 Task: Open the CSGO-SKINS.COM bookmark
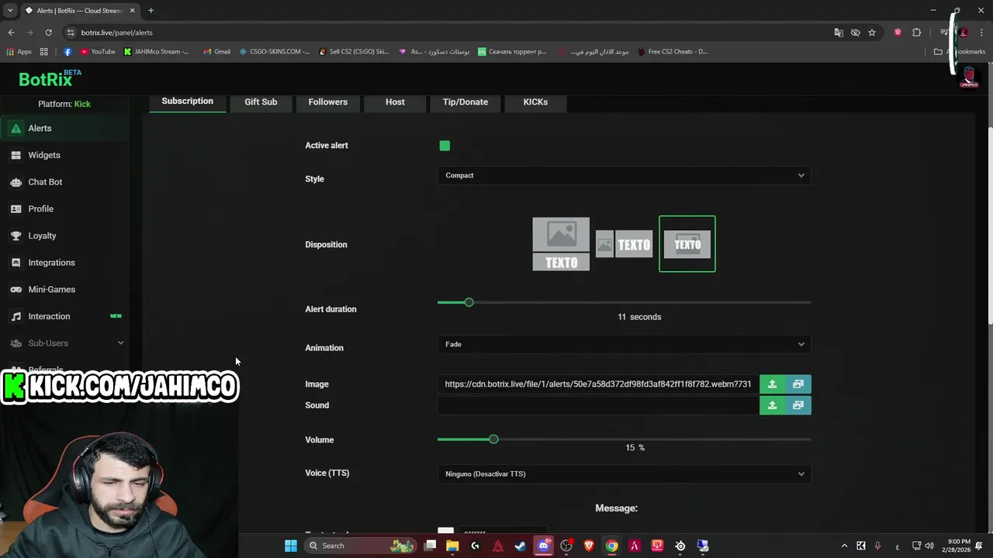point(275,52)
